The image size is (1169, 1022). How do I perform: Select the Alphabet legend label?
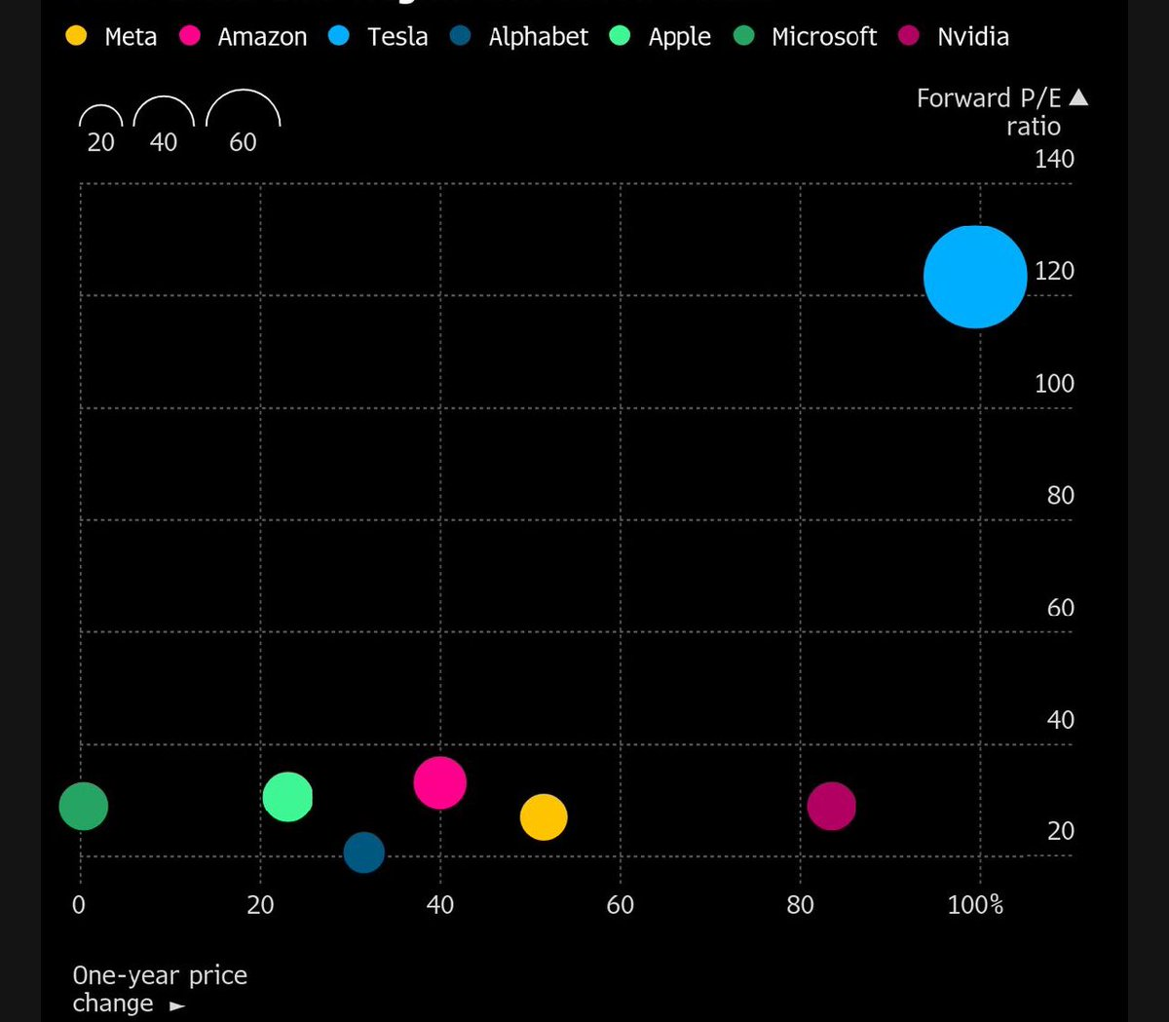[x=539, y=37]
